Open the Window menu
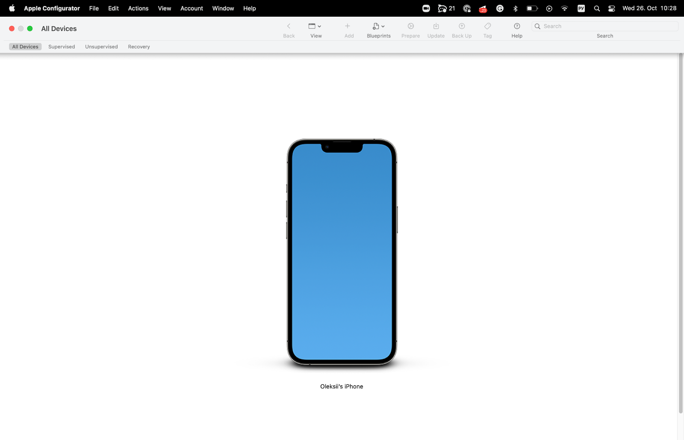 click(x=223, y=8)
